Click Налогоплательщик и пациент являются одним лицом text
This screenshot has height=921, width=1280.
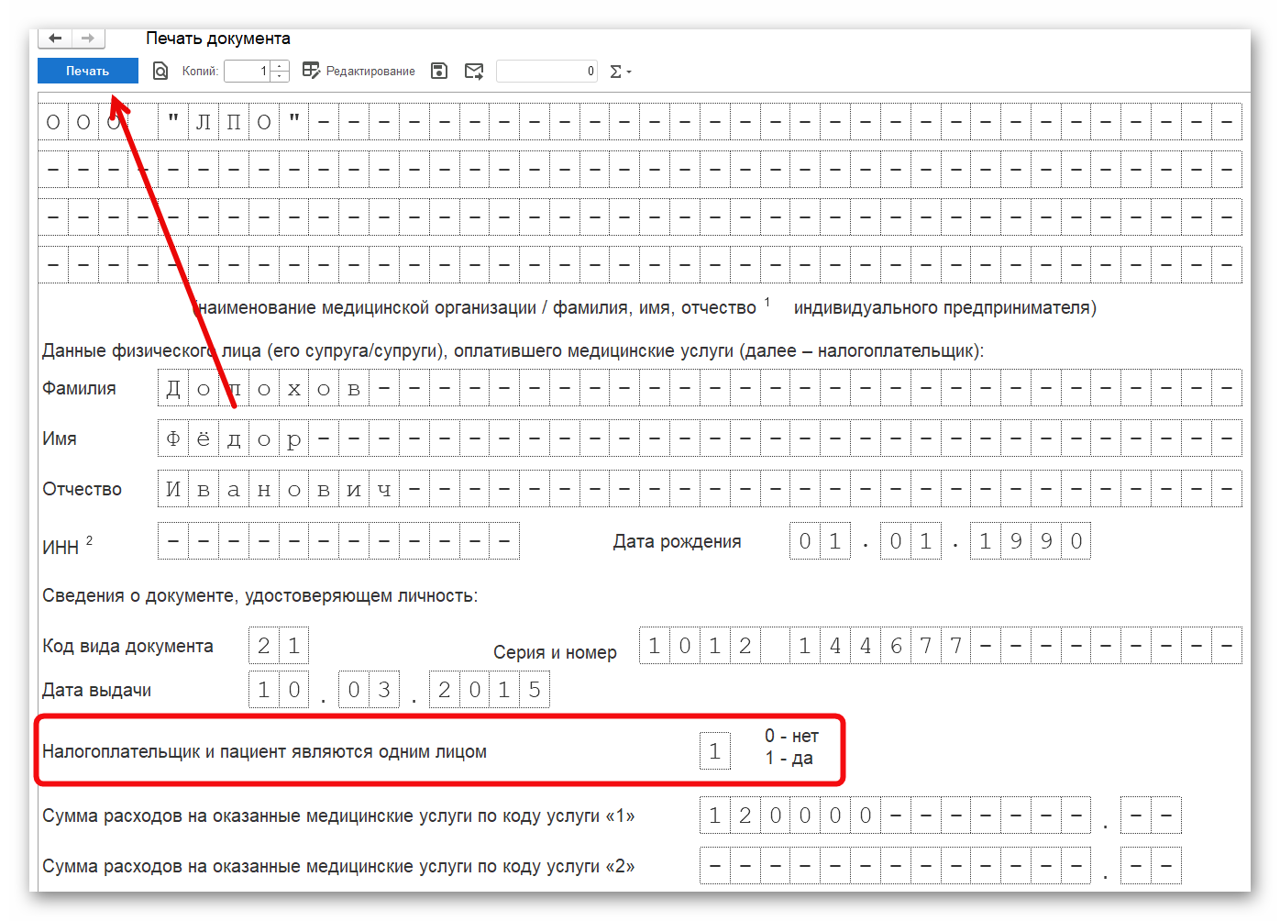click(x=264, y=751)
